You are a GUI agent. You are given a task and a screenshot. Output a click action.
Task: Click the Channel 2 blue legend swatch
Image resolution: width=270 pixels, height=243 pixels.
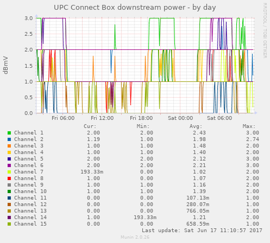9,139
